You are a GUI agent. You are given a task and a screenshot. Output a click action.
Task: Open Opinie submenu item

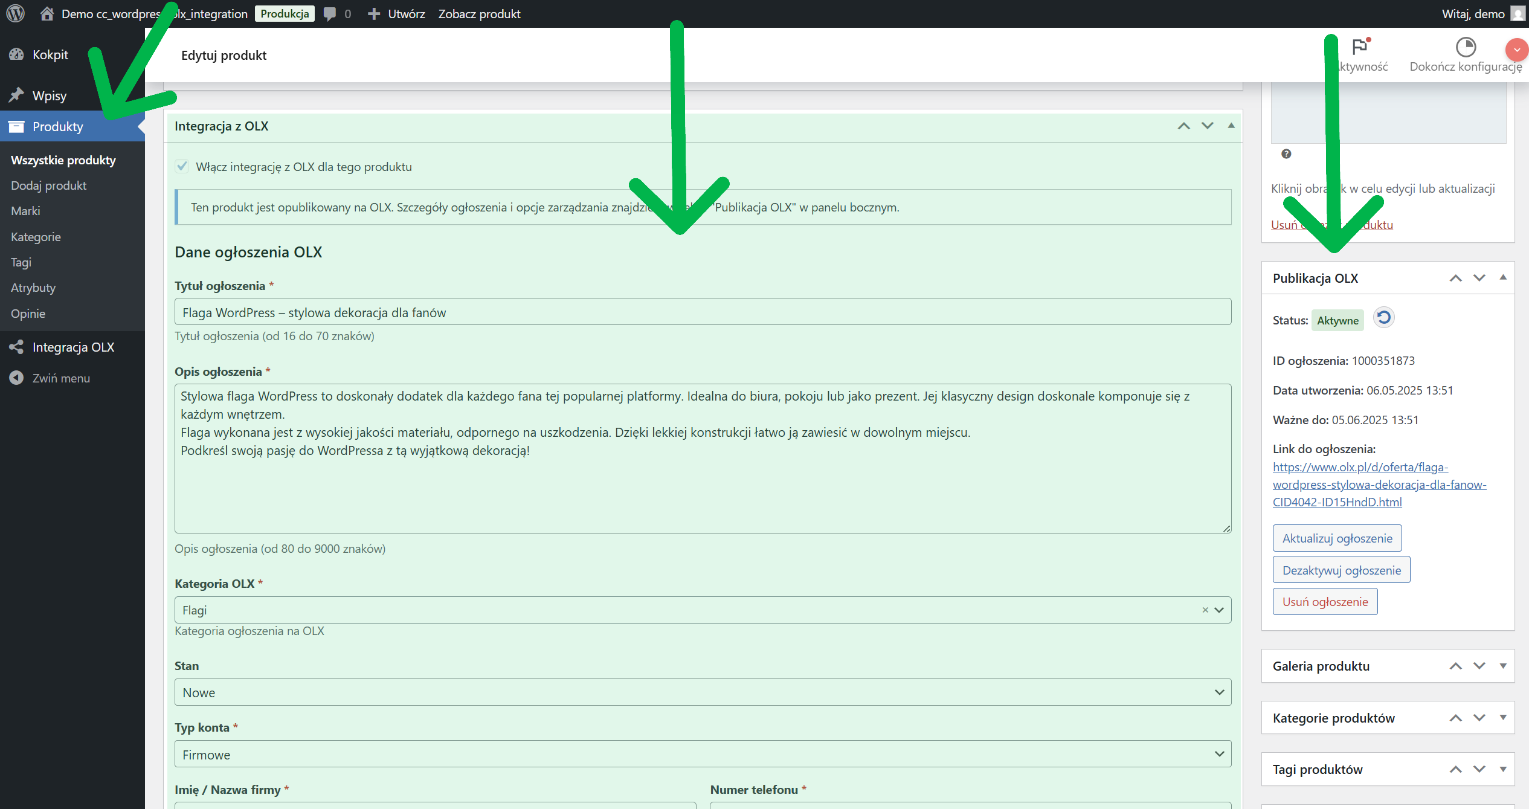[28, 314]
